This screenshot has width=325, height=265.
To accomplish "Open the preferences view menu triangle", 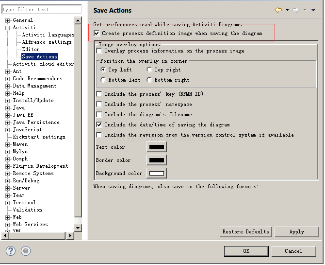I will click(x=313, y=10).
